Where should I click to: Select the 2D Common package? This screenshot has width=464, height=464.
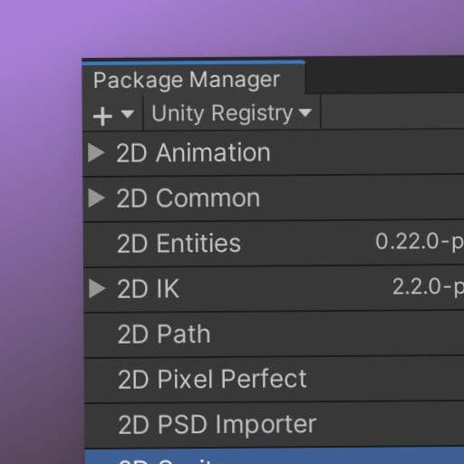[274, 198]
